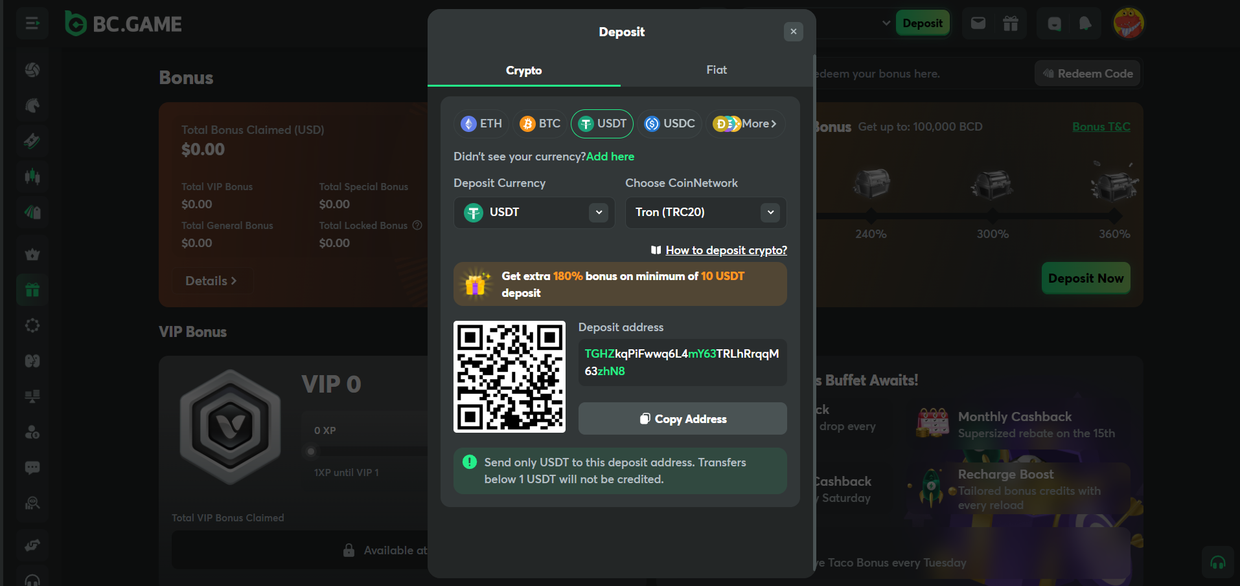This screenshot has width=1240, height=586.
Task: Click the deposit address text box
Action: coord(683,362)
